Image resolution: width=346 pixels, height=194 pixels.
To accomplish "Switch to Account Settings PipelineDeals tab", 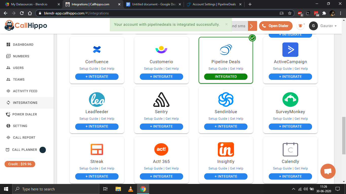I will click(x=214, y=4).
